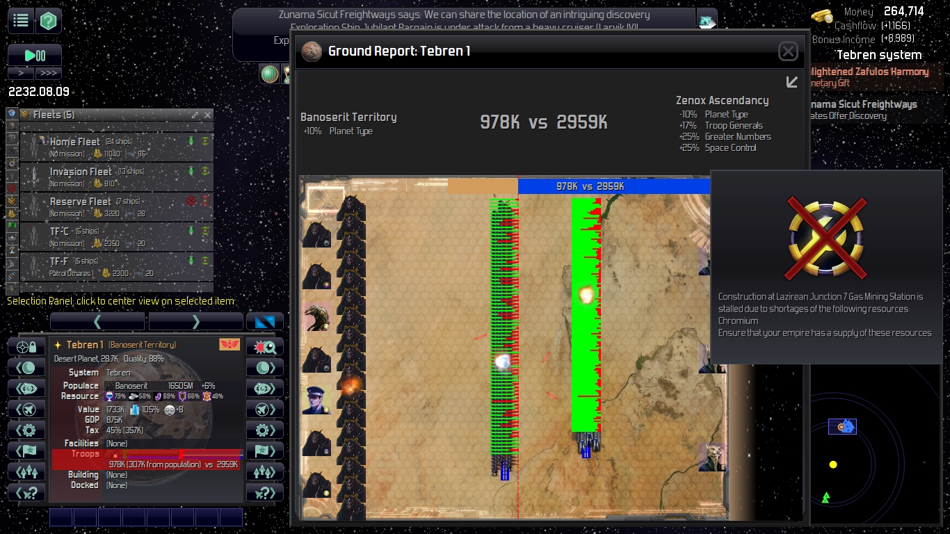
Task: Cycle to next military ship jet button
Action: [x=265, y=410]
